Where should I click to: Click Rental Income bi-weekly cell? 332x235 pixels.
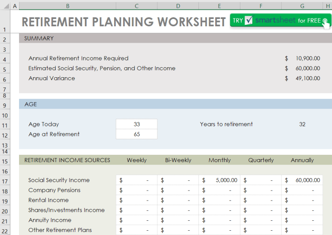[178, 200]
